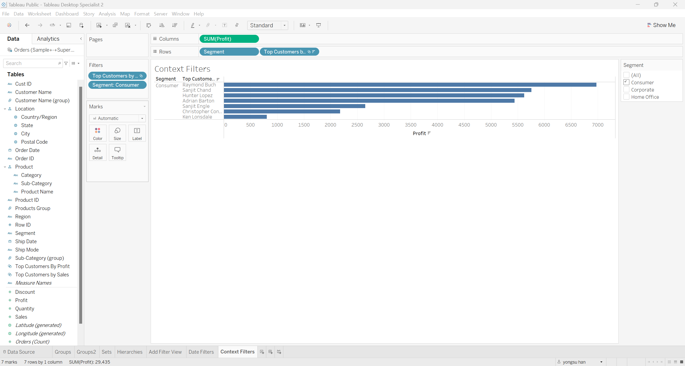Open the Analysis menu
The height and width of the screenshot is (366, 685).
coord(107,14)
